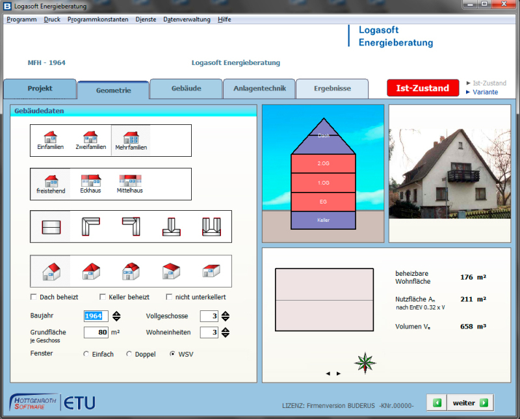The width and height of the screenshot is (520, 419).
Task: Choose the Mittelhaus building position
Action: point(129,184)
